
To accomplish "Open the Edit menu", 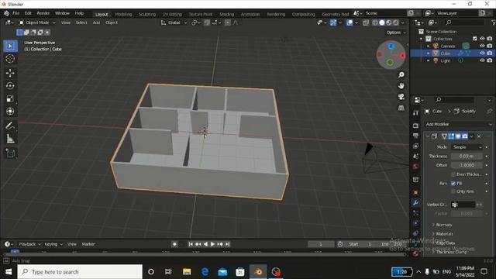I will [28, 13].
